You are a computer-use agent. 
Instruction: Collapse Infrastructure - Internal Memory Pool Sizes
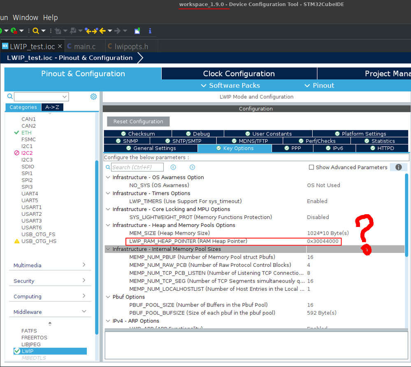(108, 249)
